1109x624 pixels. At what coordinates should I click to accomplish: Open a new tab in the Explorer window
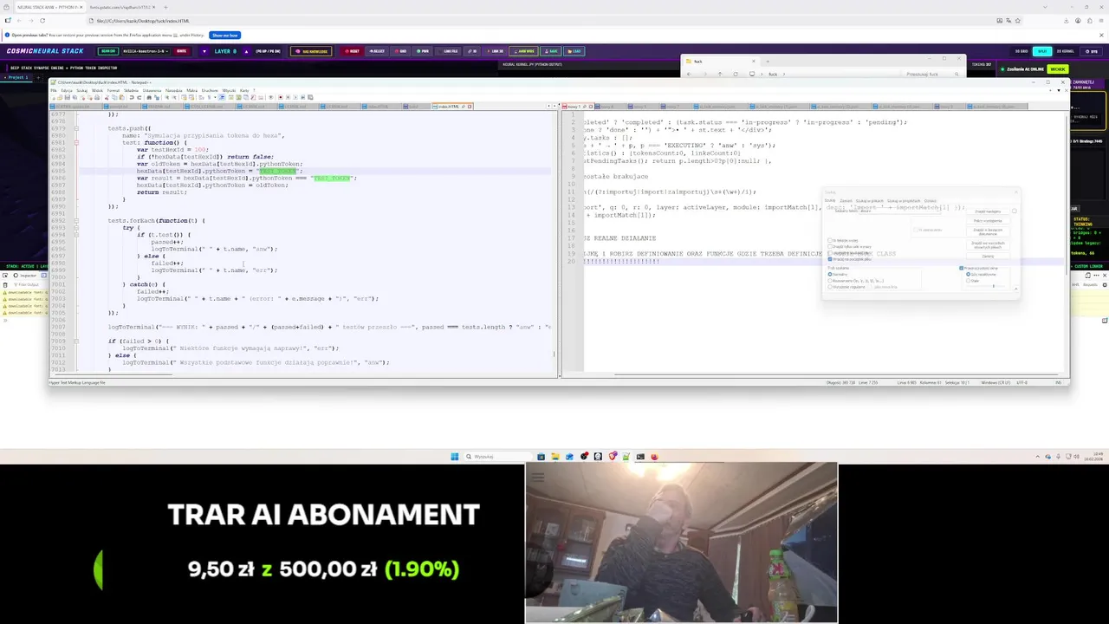click(x=767, y=61)
